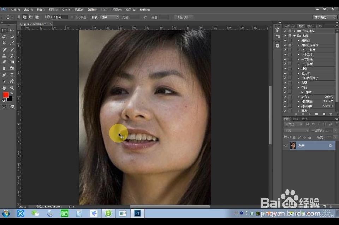339x225 pixels.
Task: Select the Quick Selection tool
Action: coord(12,37)
